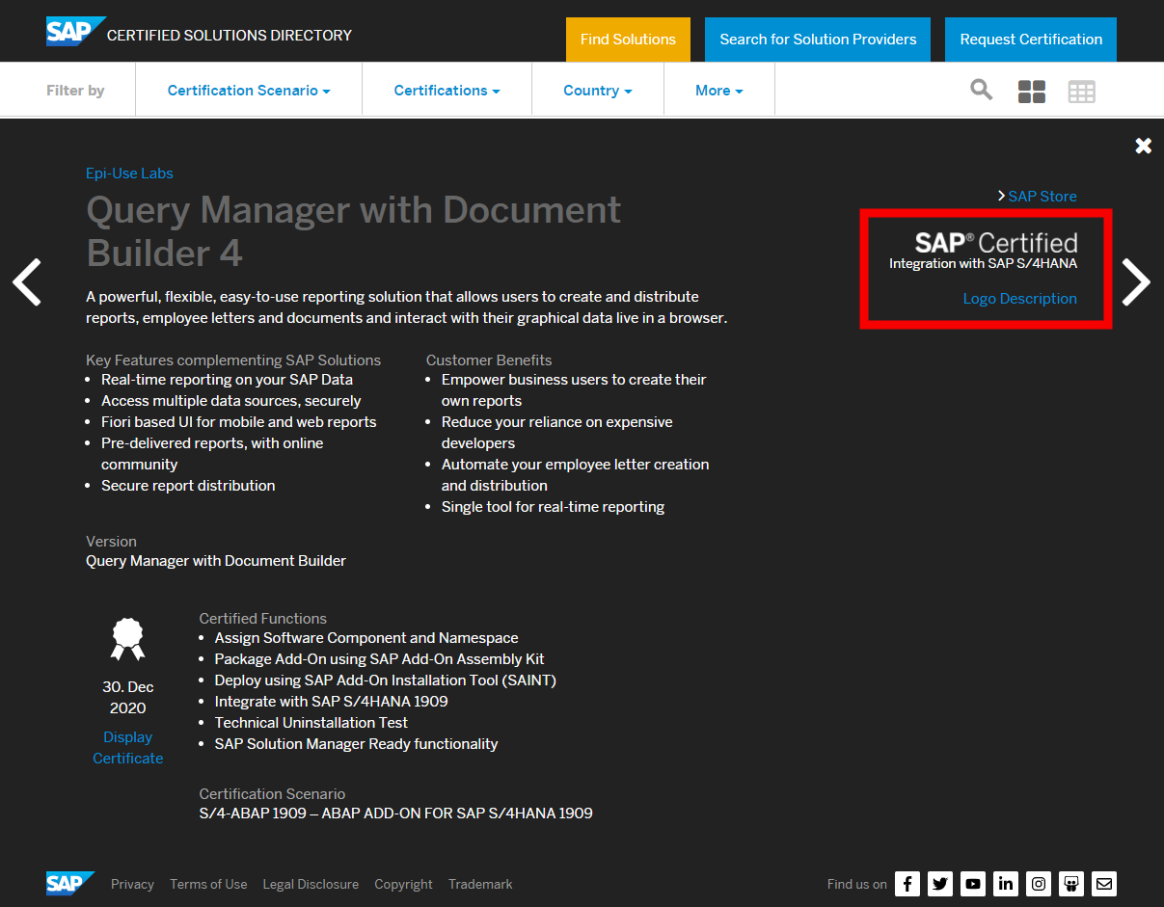The height and width of the screenshot is (907, 1164).
Task: Open the Instagram profile icon
Action: click(x=1039, y=884)
